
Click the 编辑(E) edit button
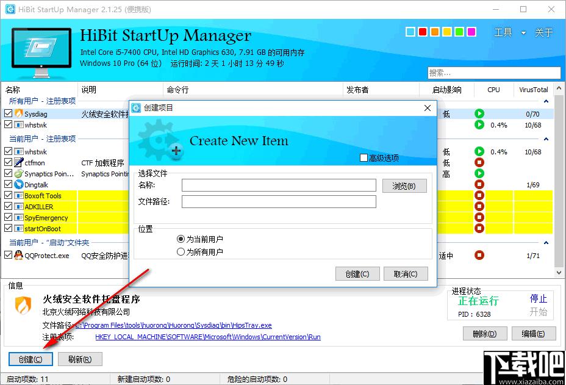click(x=533, y=334)
